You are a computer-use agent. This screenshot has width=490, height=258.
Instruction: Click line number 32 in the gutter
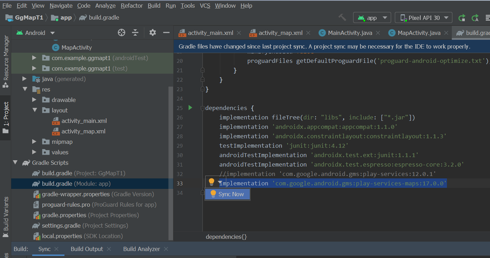[x=180, y=174]
